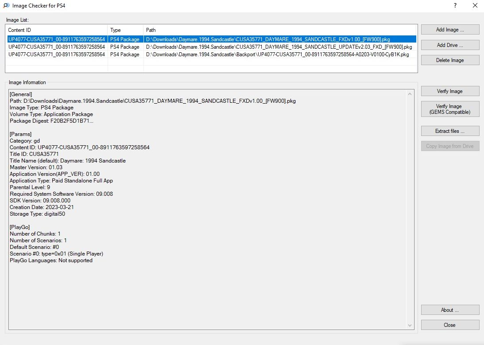Click the Title Name (default) line
Image resolution: width=484 pixels, height=345 pixels.
pyautogui.click(x=68, y=161)
